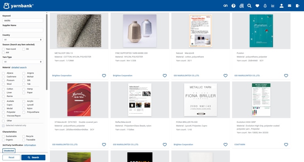Open the Material detailed search link
Screen dimensions: 304x162
point(19,67)
